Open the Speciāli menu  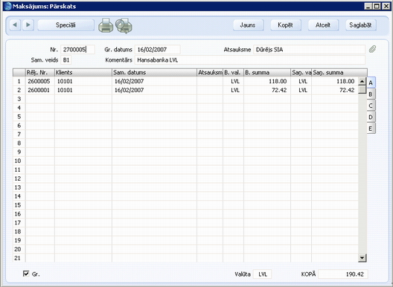click(x=65, y=25)
